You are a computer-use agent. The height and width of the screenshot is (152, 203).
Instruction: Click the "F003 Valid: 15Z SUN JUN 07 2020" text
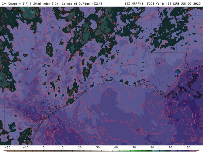[174, 4]
